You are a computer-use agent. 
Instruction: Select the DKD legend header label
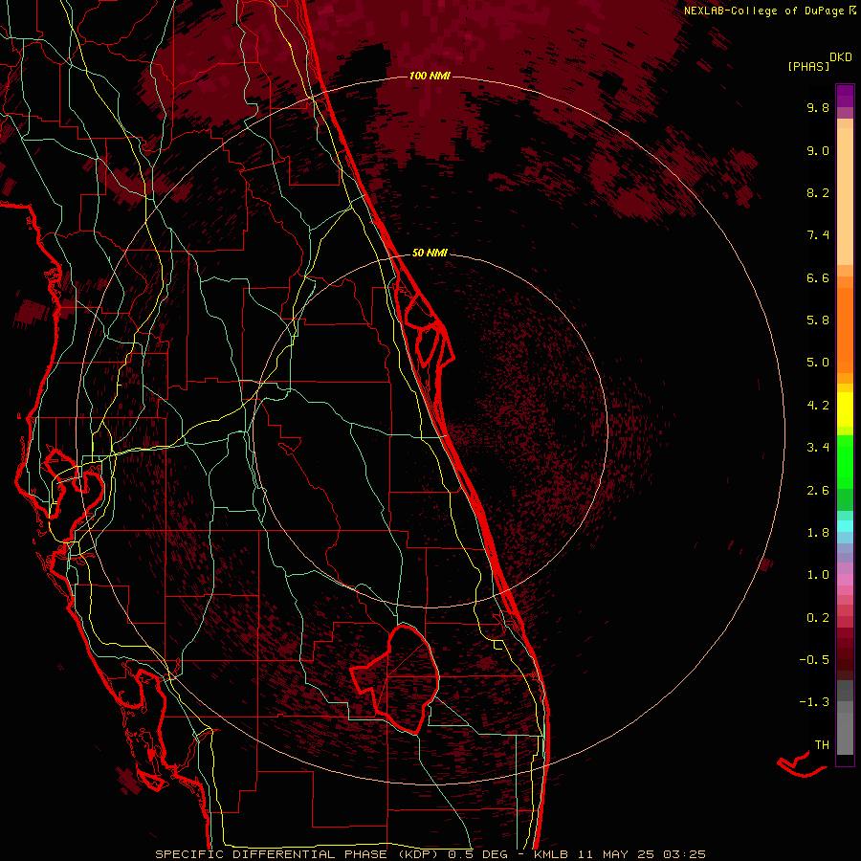(x=841, y=57)
